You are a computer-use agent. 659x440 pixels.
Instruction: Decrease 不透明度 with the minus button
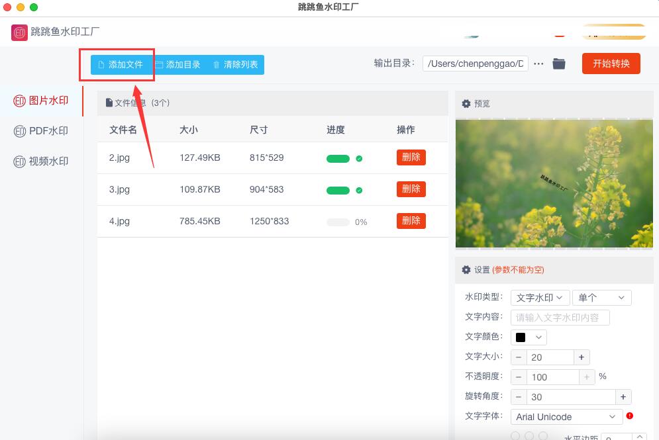pos(519,377)
